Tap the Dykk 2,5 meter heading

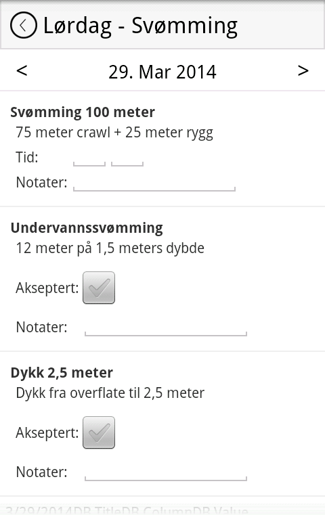(x=62, y=373)
